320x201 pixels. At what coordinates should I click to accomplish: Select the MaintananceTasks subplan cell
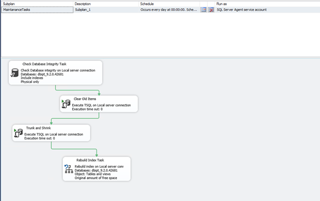pos(37,10)
